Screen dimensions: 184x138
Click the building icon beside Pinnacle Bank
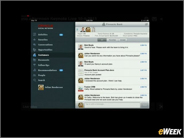103,24
